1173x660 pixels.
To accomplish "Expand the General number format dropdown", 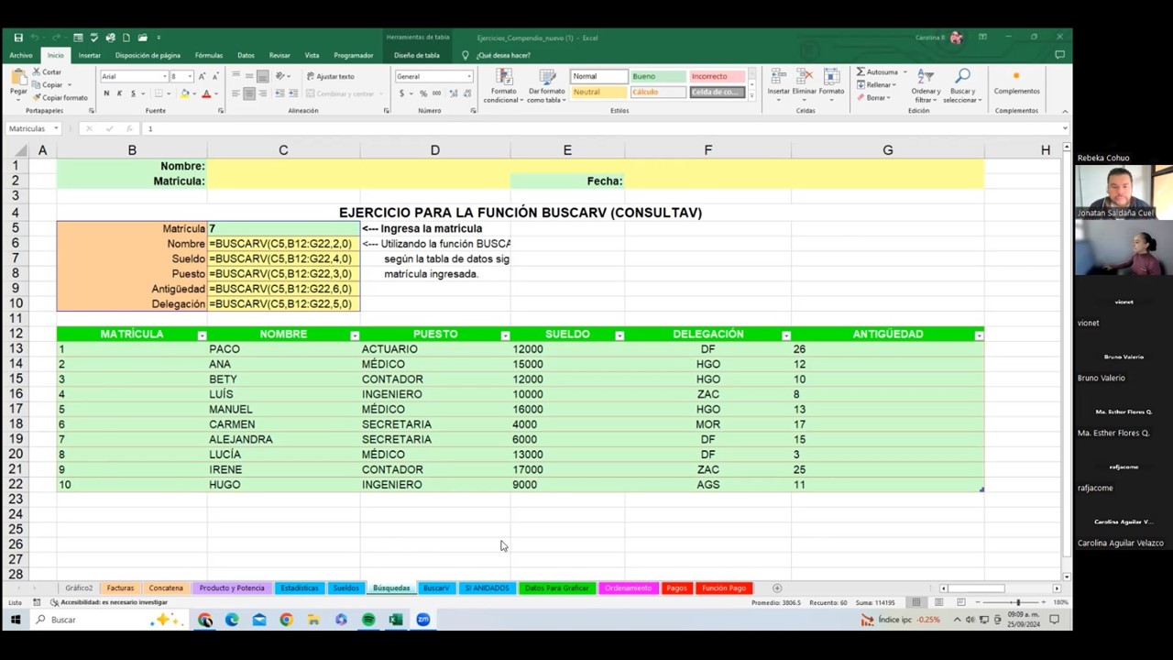I will pyautogui.click(x=469, y=77).
